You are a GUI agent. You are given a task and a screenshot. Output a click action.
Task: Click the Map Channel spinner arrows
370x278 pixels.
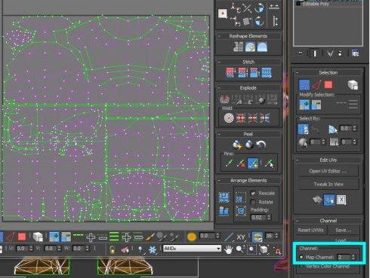pos(353,257)
